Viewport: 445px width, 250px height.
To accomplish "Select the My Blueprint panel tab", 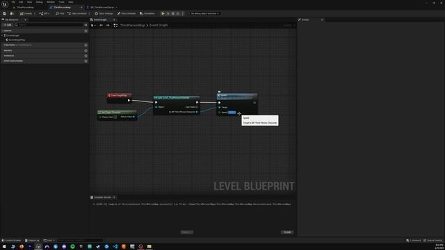I will click(12, 19).
